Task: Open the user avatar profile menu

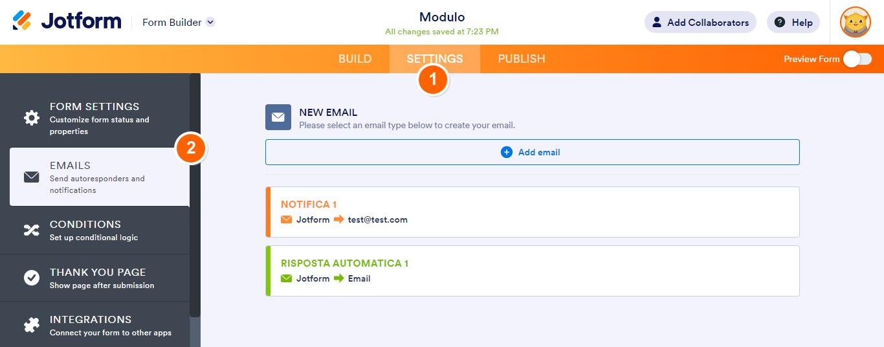Action: (x=855, y=22)
